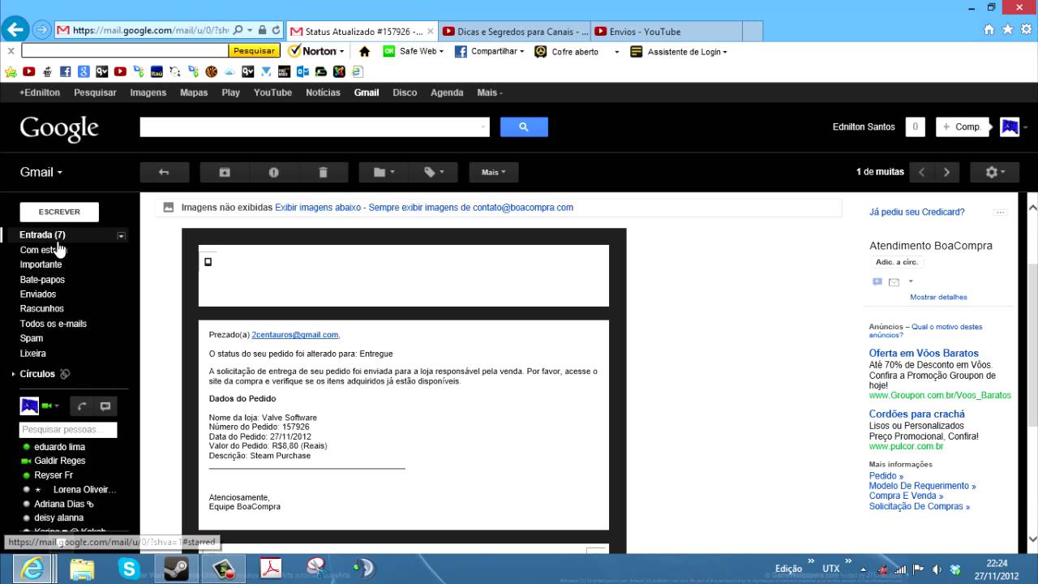Click the 'Pesquisar pessoas' chat search field
Viewport: 1038px width, 584px height.
pos(68,430)
